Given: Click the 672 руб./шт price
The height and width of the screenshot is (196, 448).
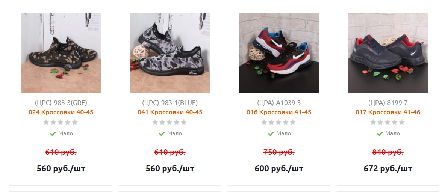Looking at the screenshot, I should click(388, 168).
